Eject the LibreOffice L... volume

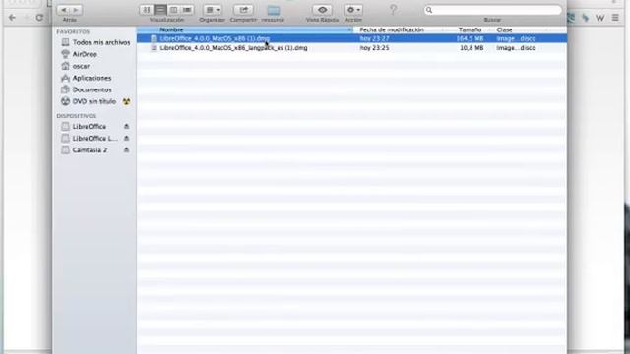127,138
